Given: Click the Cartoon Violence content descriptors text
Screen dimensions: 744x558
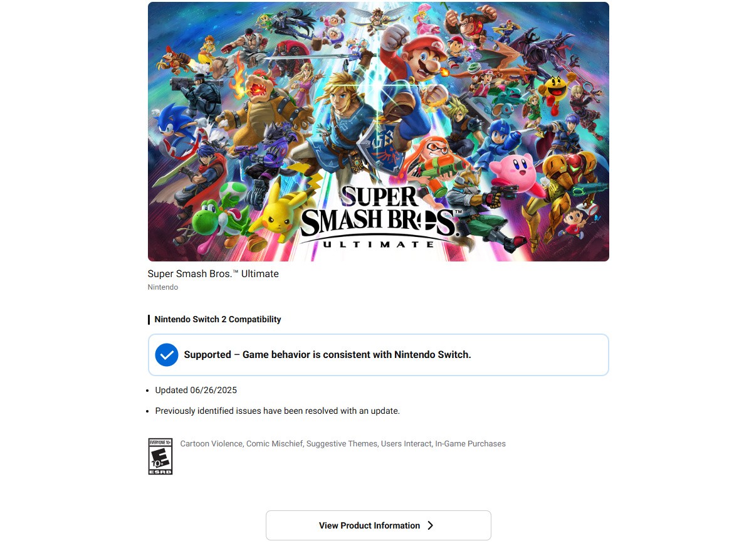Looking at the screenshot, I should 343,444.
